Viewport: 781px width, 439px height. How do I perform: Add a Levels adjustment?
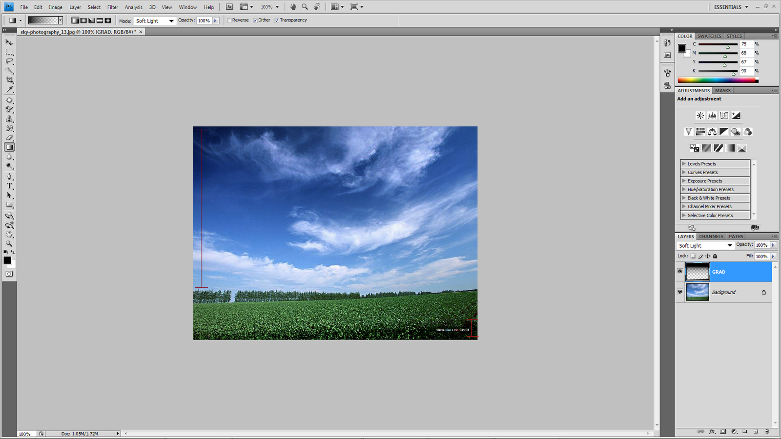712,116
